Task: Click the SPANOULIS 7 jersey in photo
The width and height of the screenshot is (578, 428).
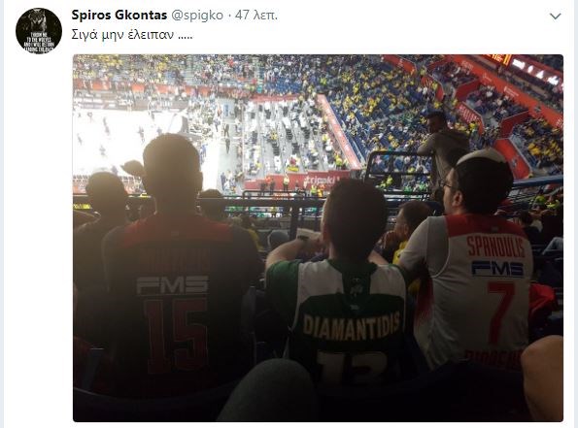Action: [476, 287]
